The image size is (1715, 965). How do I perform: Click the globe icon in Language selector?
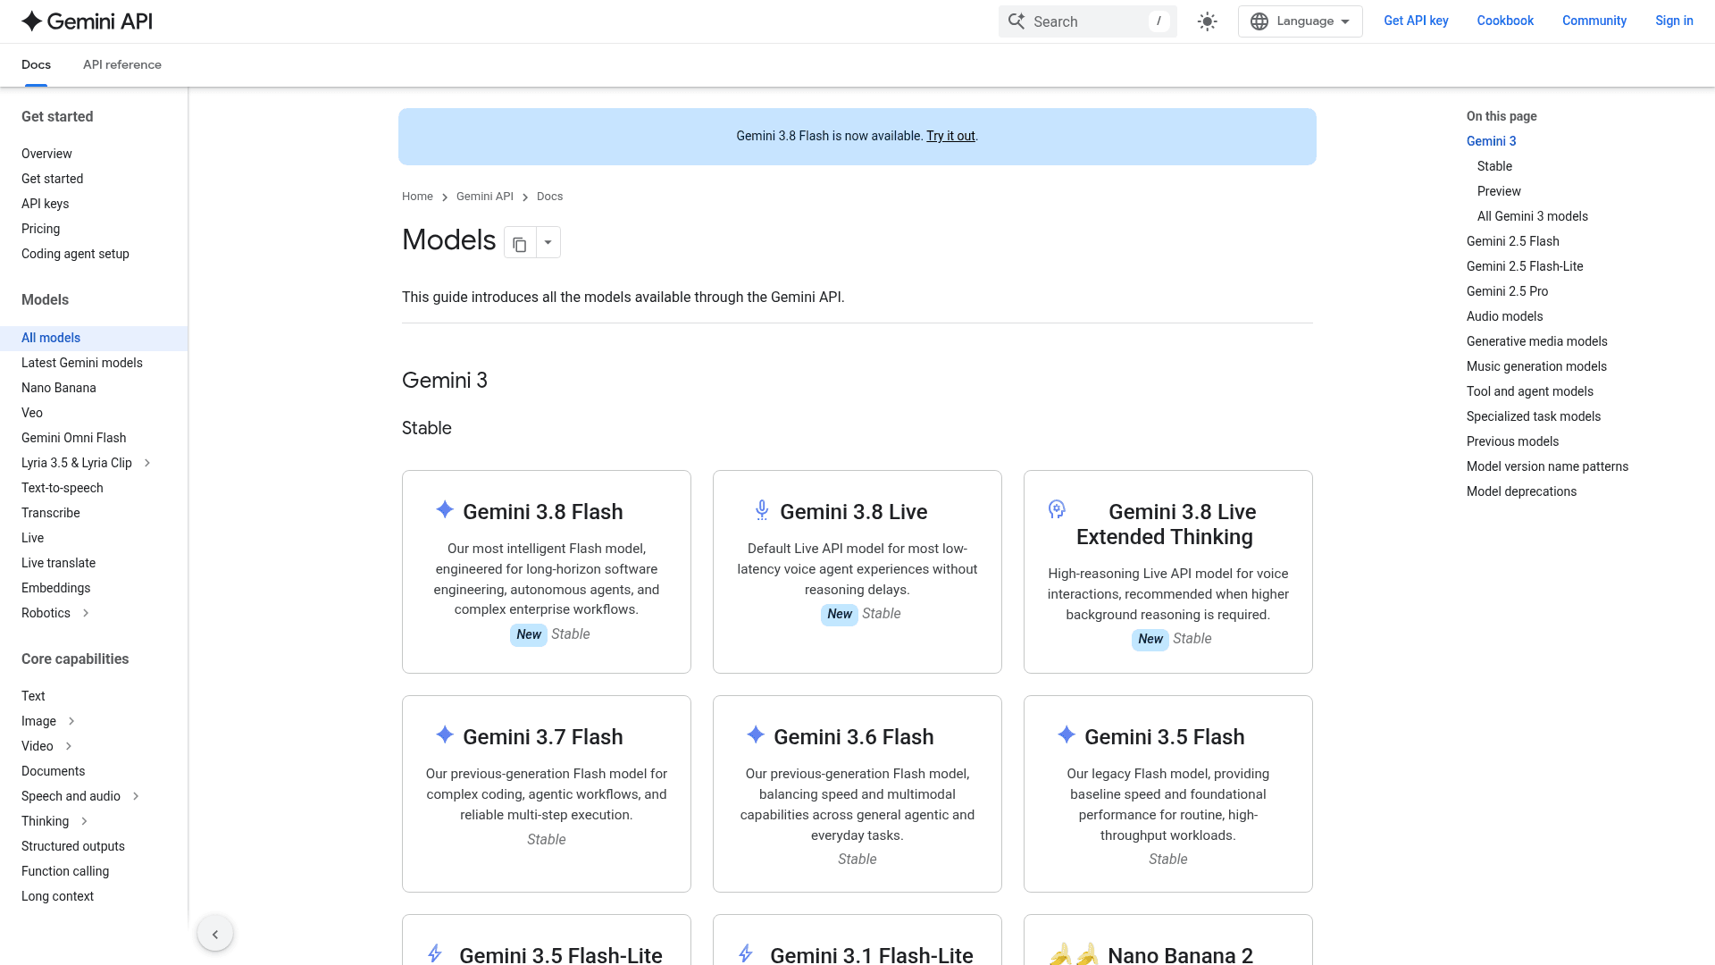click(1259, 21)
